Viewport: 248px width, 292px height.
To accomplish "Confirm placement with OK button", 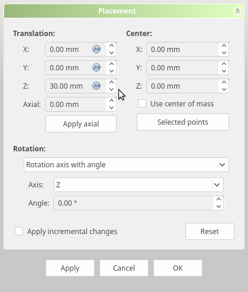I will pos(178,268).
